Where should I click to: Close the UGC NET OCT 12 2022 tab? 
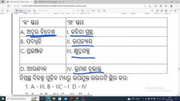60,2
